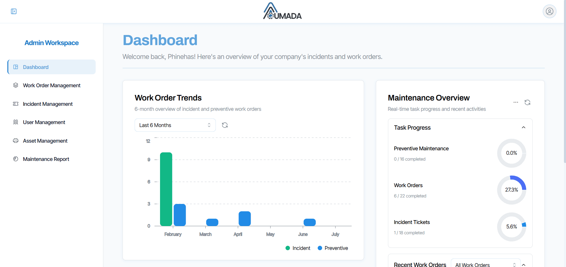Click the Work Orders 27.3% progress ring
566x267 pixels.
[511, 190]
